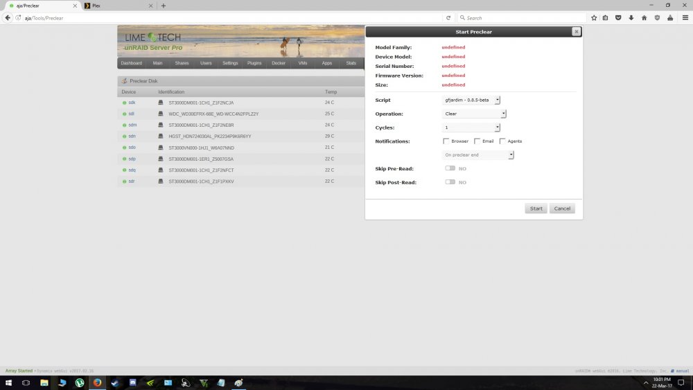Open Discord from the taskbar
Screen dimensions: 693x390
pyautogui.click(x=132, y=382)
